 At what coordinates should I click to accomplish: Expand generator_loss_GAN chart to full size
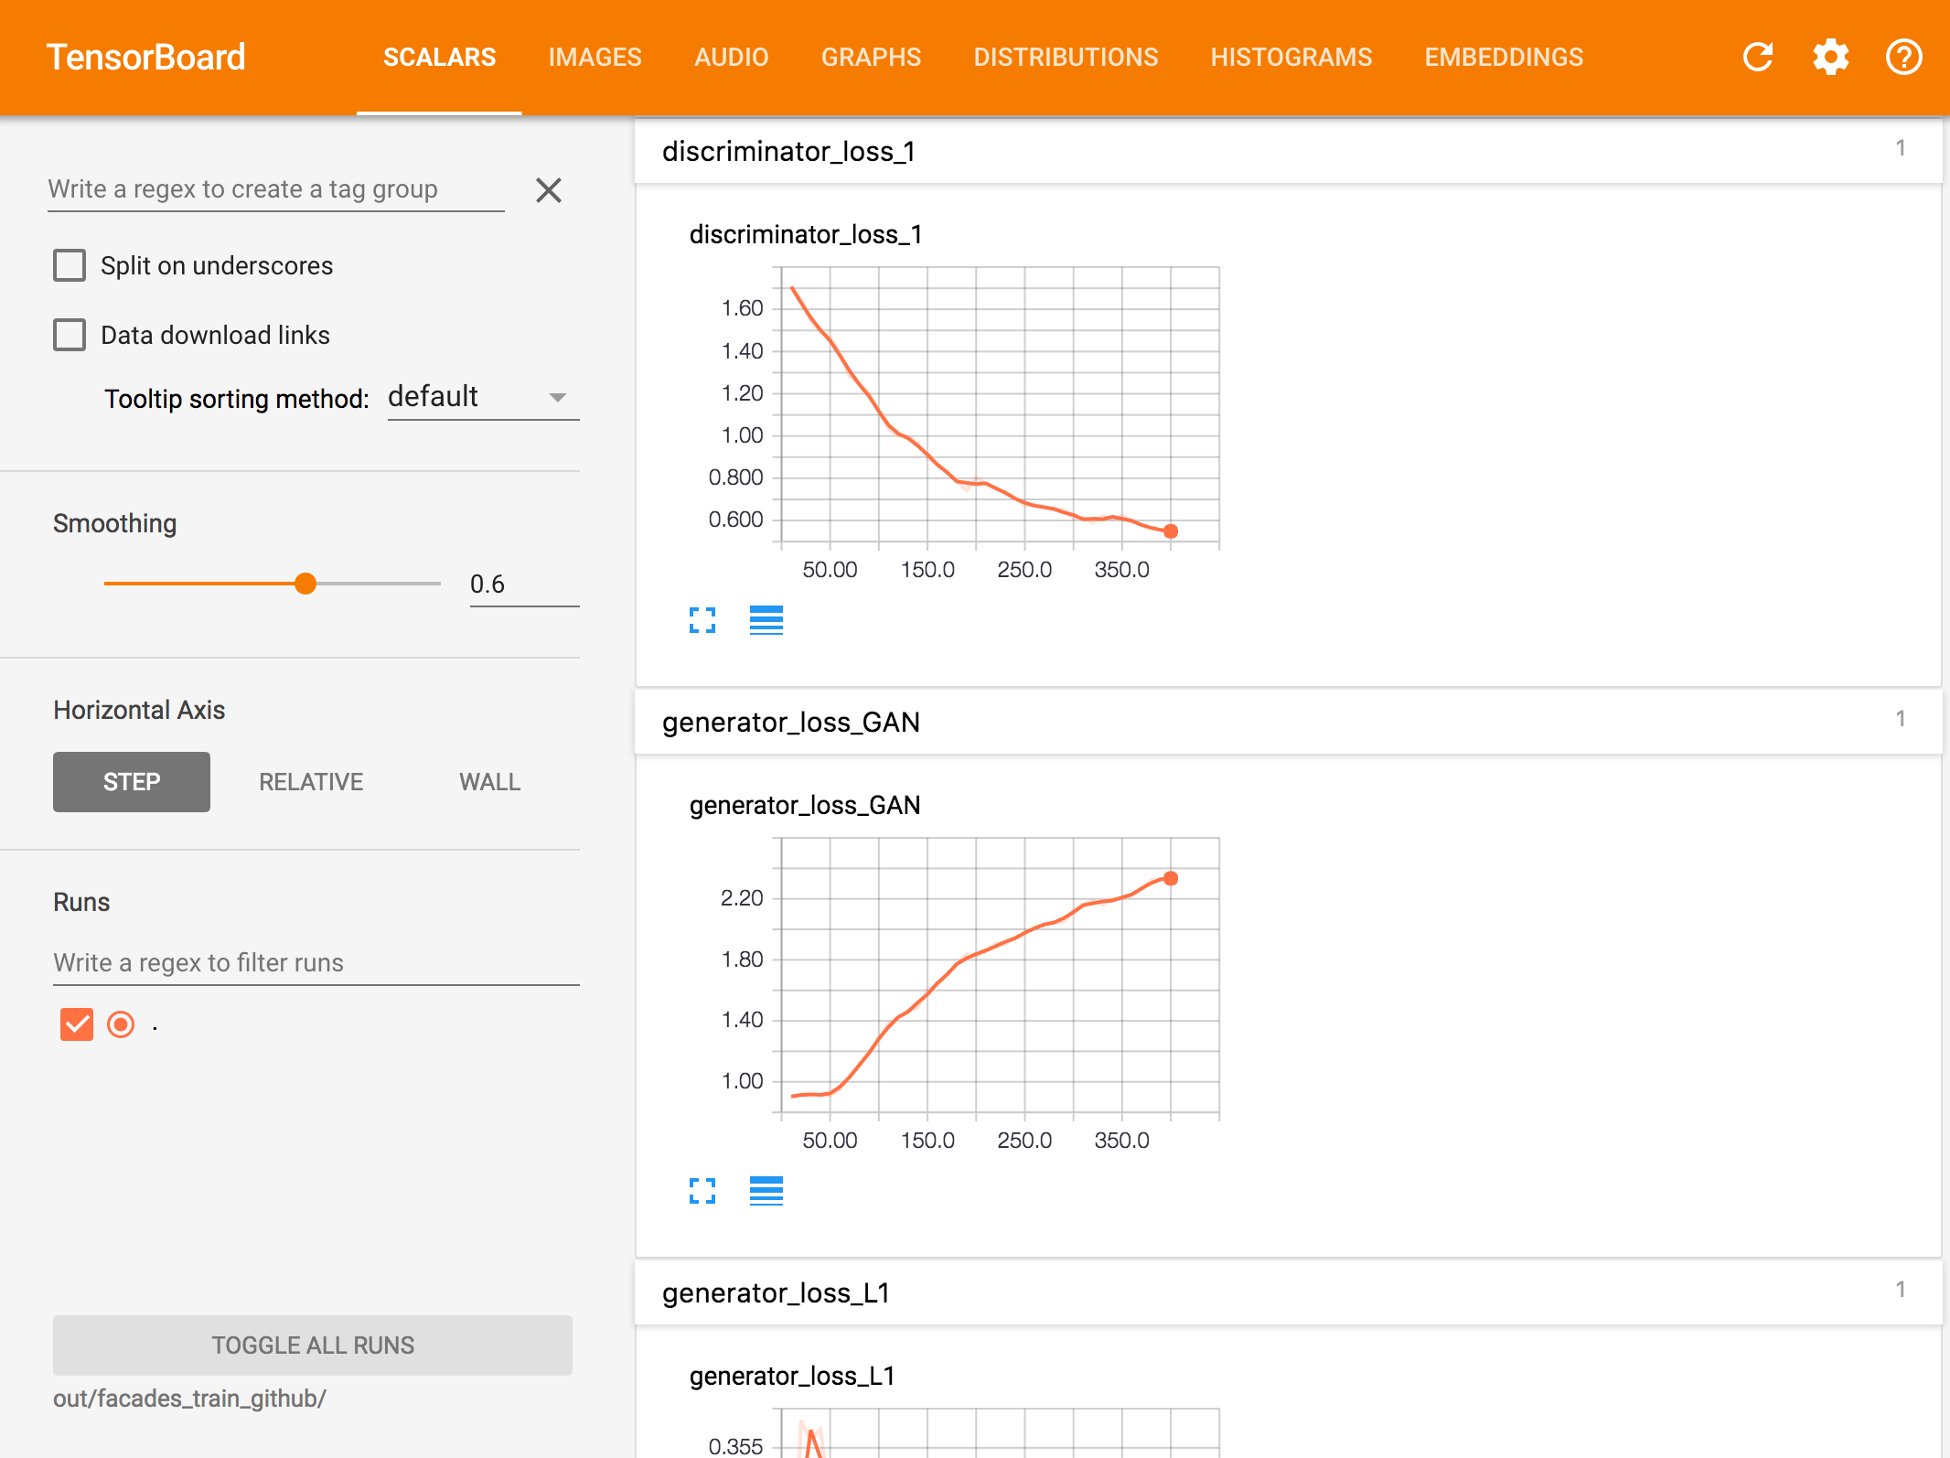[702, 1191]
